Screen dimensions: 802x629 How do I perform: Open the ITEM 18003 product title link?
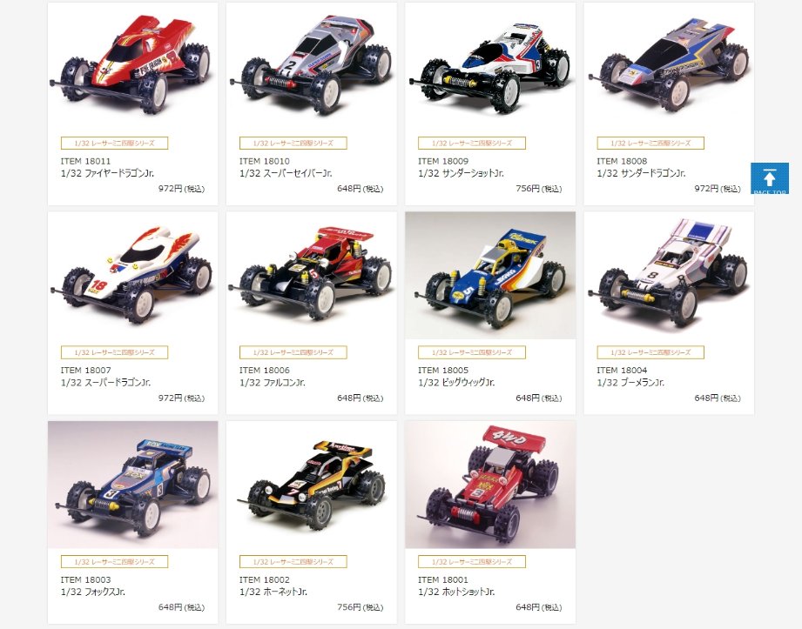[92, 592]
